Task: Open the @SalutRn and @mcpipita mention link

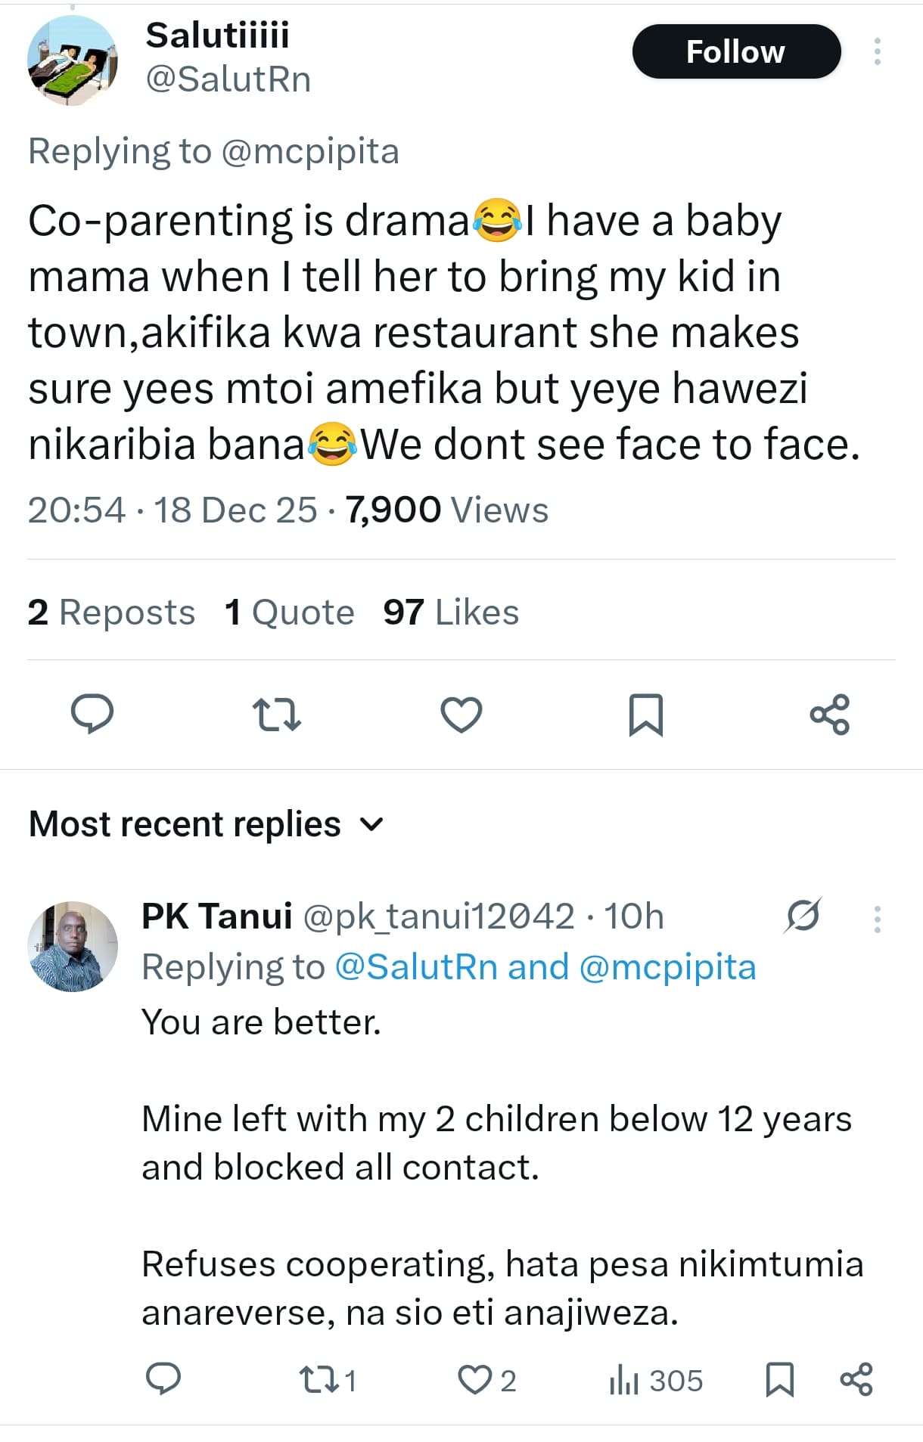Action: (x=545, y=967)
